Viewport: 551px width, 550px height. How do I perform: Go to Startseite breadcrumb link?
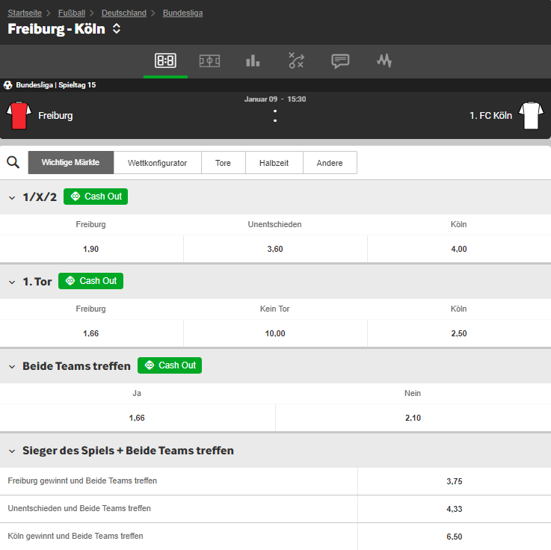25,13
